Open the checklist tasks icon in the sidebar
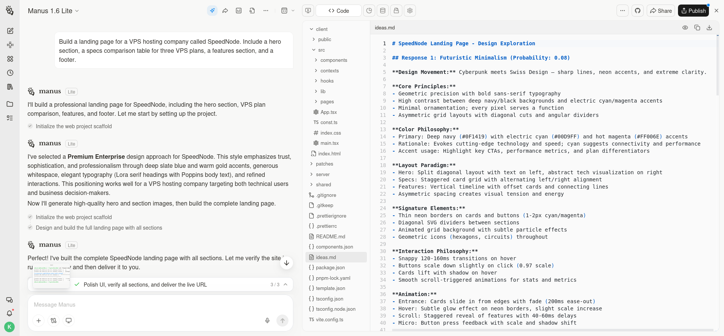 click(x=10, y=118)
